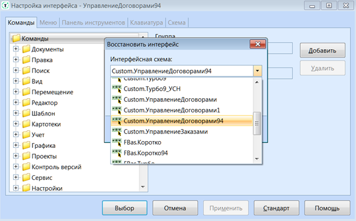Click the Документы folder icon
The height and width of the screenshot is (221, 356).
pos(26,49)
